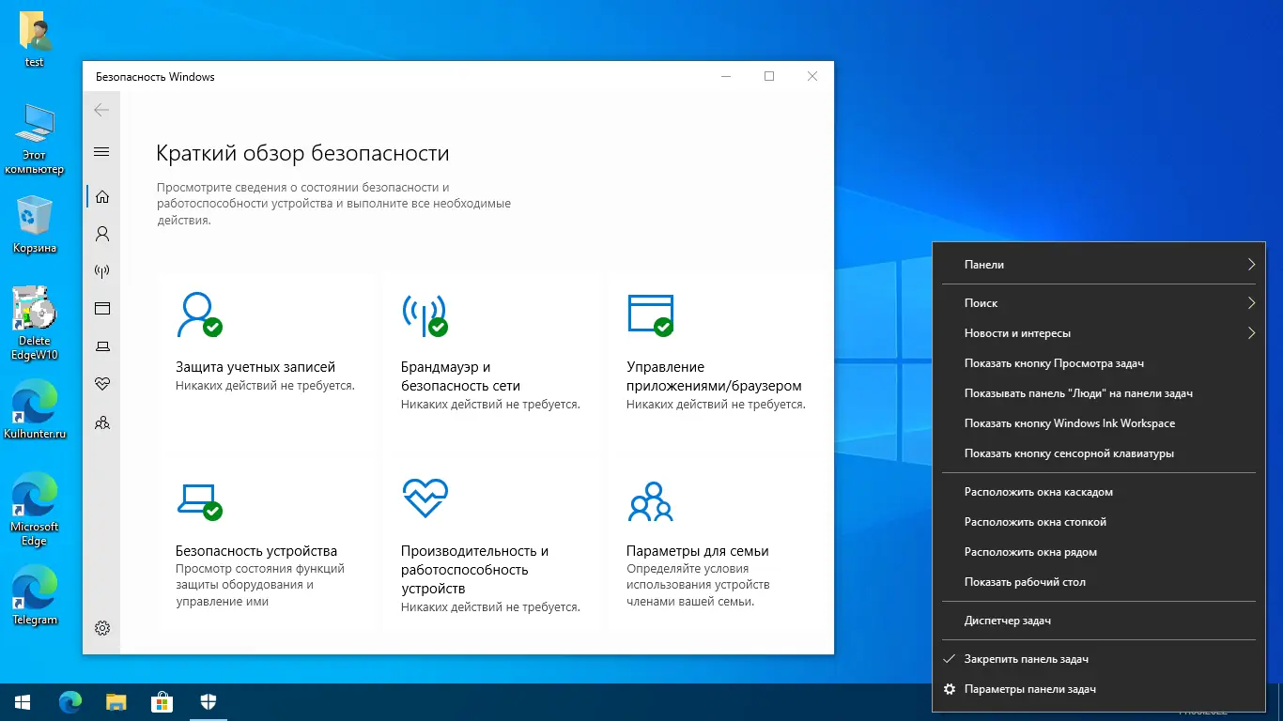
Task: Open firewall and network protection sidebar icon
Action: click(x=102, y=271)
